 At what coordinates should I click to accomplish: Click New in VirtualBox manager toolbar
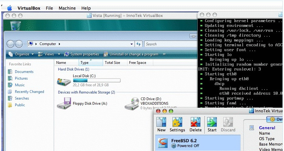161,124
